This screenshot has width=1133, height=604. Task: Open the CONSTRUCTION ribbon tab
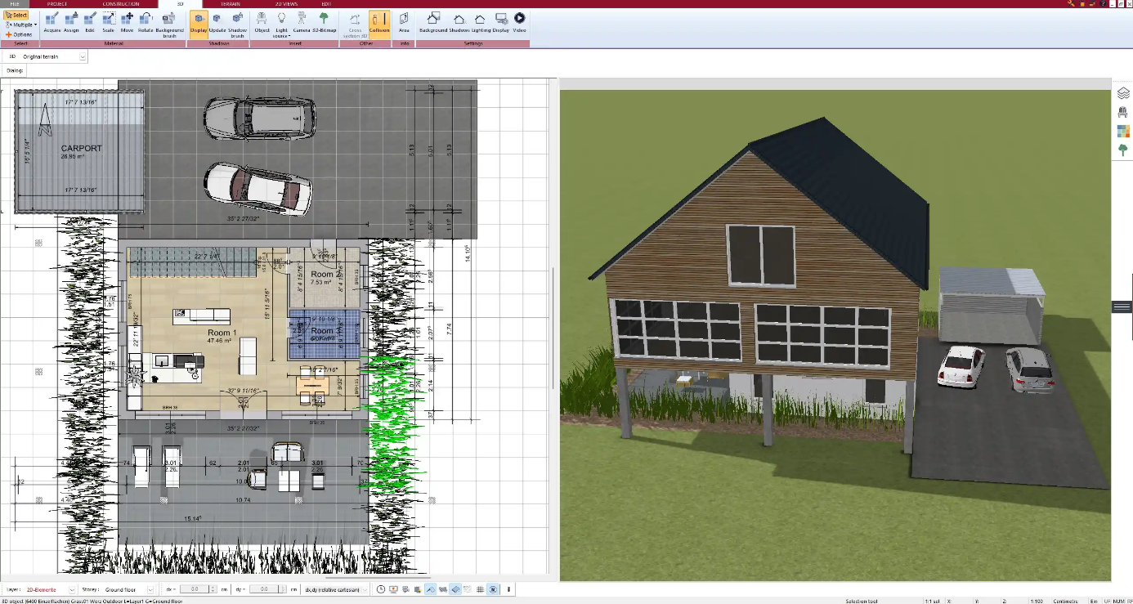120,4
